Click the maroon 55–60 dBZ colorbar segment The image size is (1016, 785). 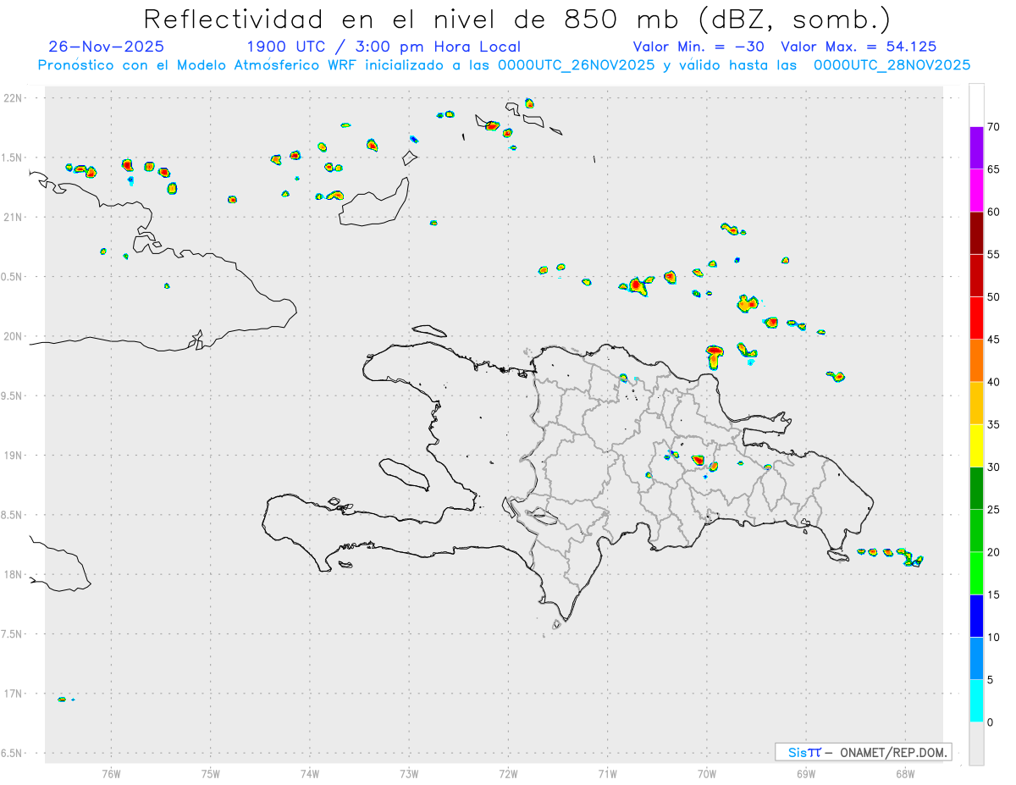(976, 233)
